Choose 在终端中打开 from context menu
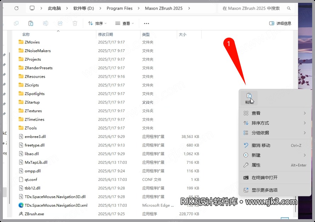 (x=275, y=178)
